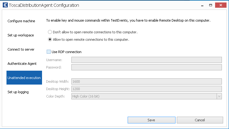Select "Don't allow" remote connections radio button
The width and height of the screenshot is (229, 129).
coord(50,32)
